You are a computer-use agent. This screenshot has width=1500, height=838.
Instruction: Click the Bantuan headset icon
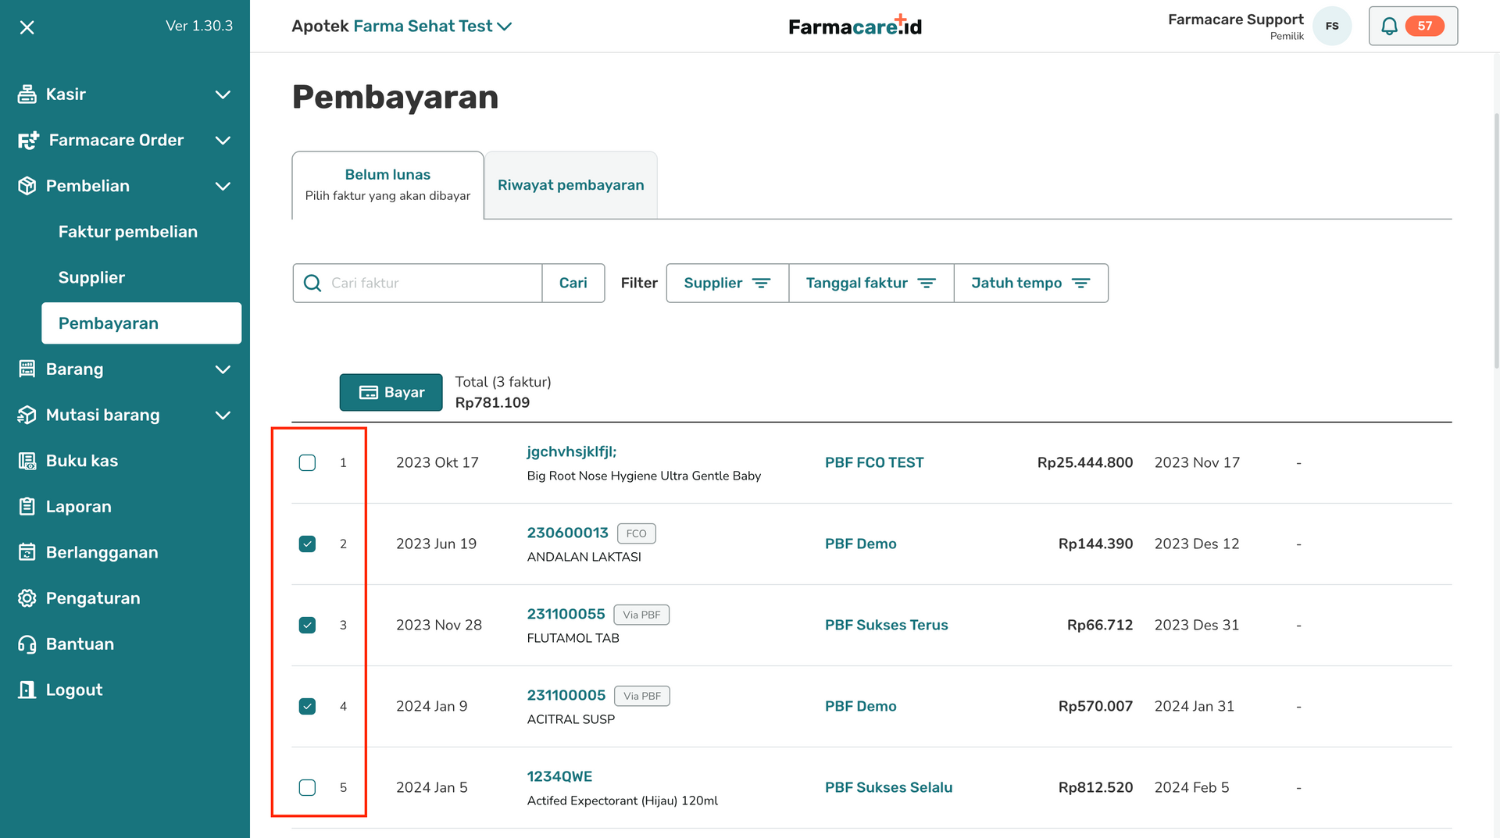coord(27,644)
